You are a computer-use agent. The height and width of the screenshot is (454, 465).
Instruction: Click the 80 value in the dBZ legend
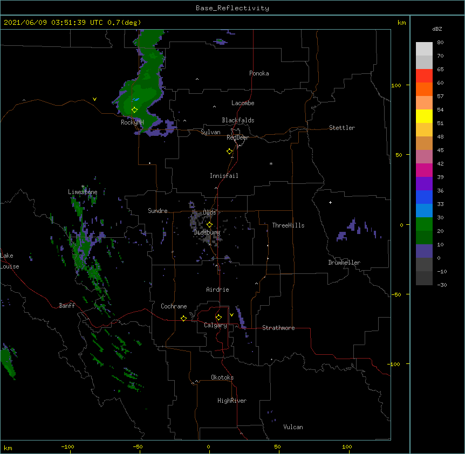click(x=440, y=43)
